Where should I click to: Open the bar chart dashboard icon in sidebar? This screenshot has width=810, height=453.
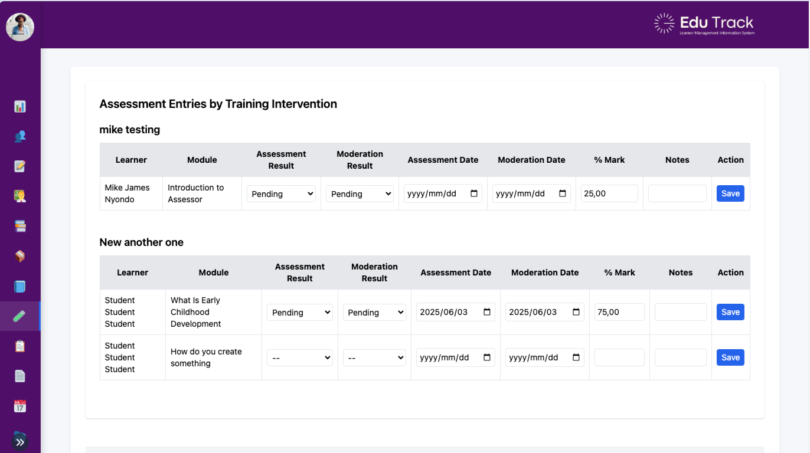pos(20,107)
